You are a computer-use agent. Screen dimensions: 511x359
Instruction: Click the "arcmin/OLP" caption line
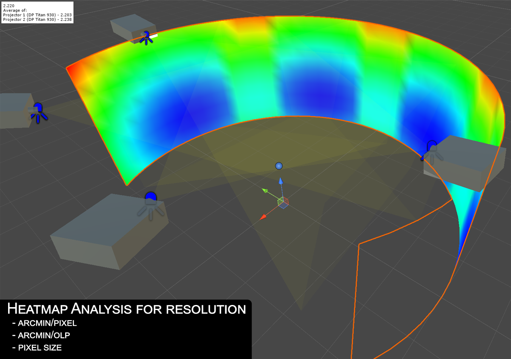(41, 336)
